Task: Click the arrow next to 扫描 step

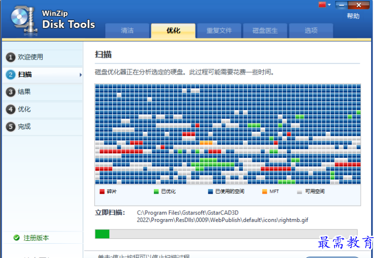Action: (81, 75)
